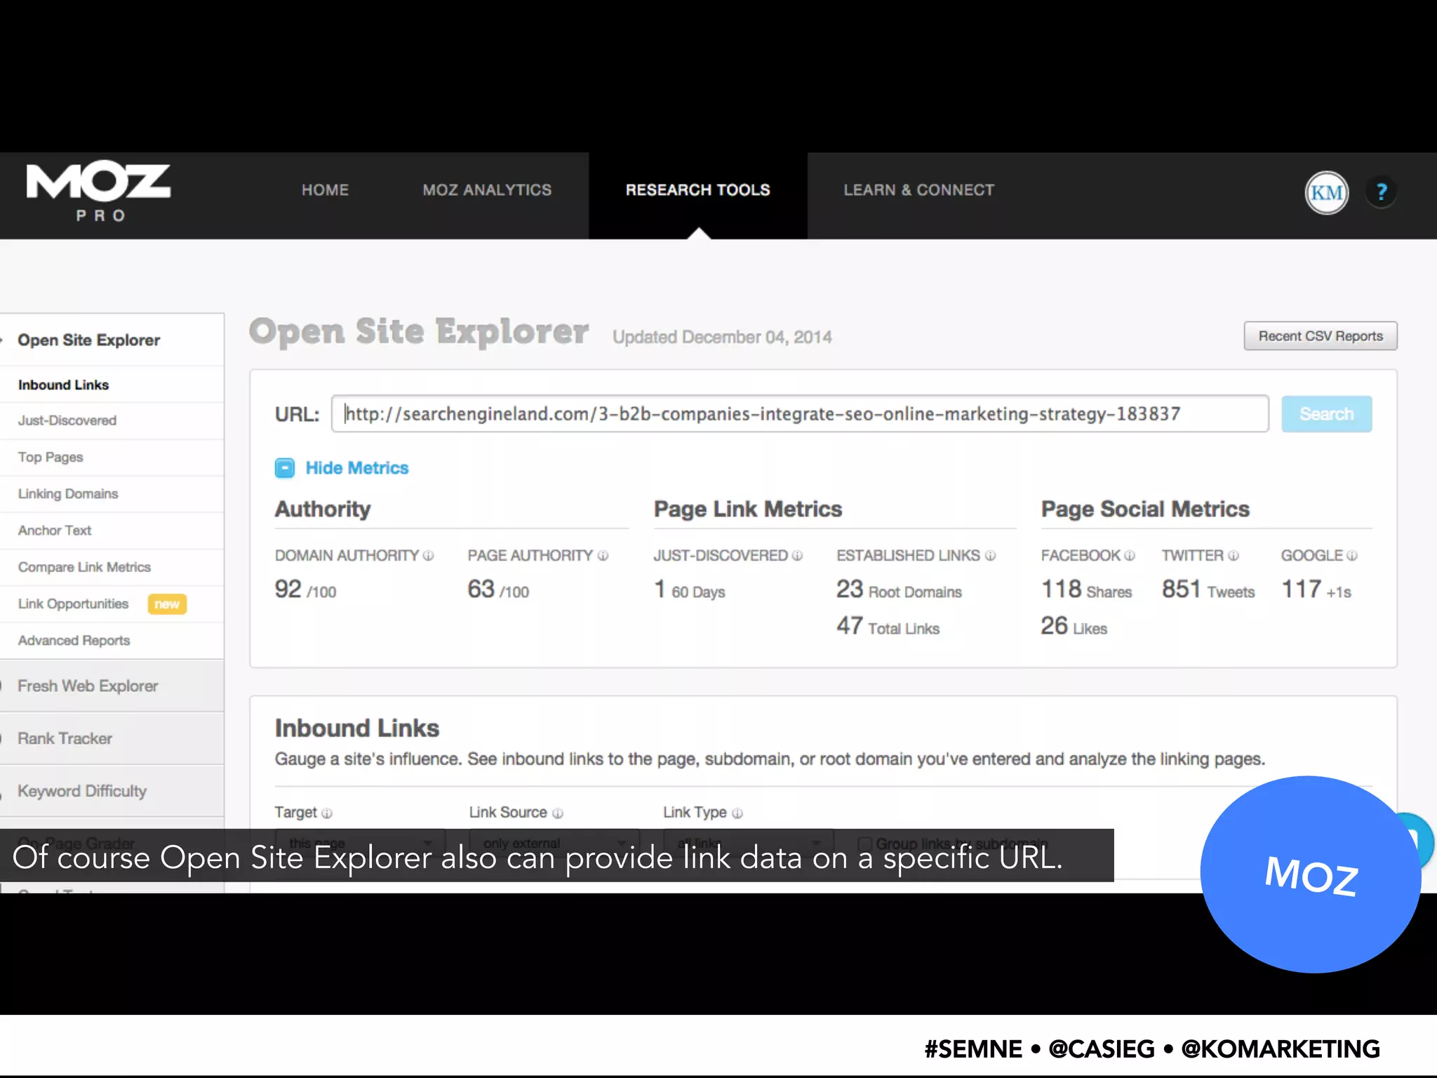The height and width of the screenshot is (1078, 1437).
Task: Open Anchor Text in sidebar
Action: [55, 531]
